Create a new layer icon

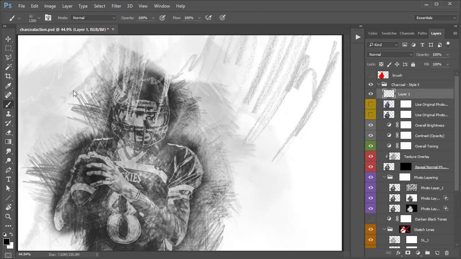click(437, 253)
